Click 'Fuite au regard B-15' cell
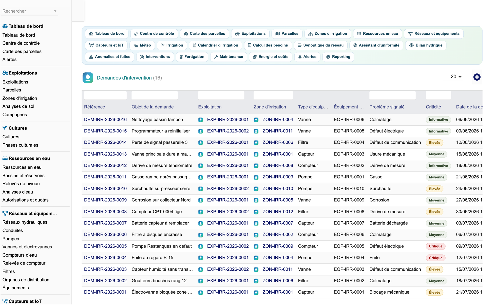Screen dimensions: 493x305 point(152,258)
